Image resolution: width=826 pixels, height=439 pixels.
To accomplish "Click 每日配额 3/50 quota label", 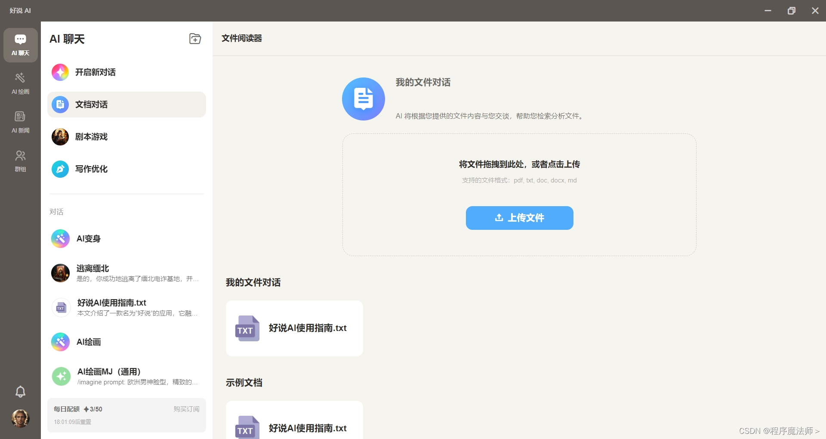I will (x=78, y=409).
